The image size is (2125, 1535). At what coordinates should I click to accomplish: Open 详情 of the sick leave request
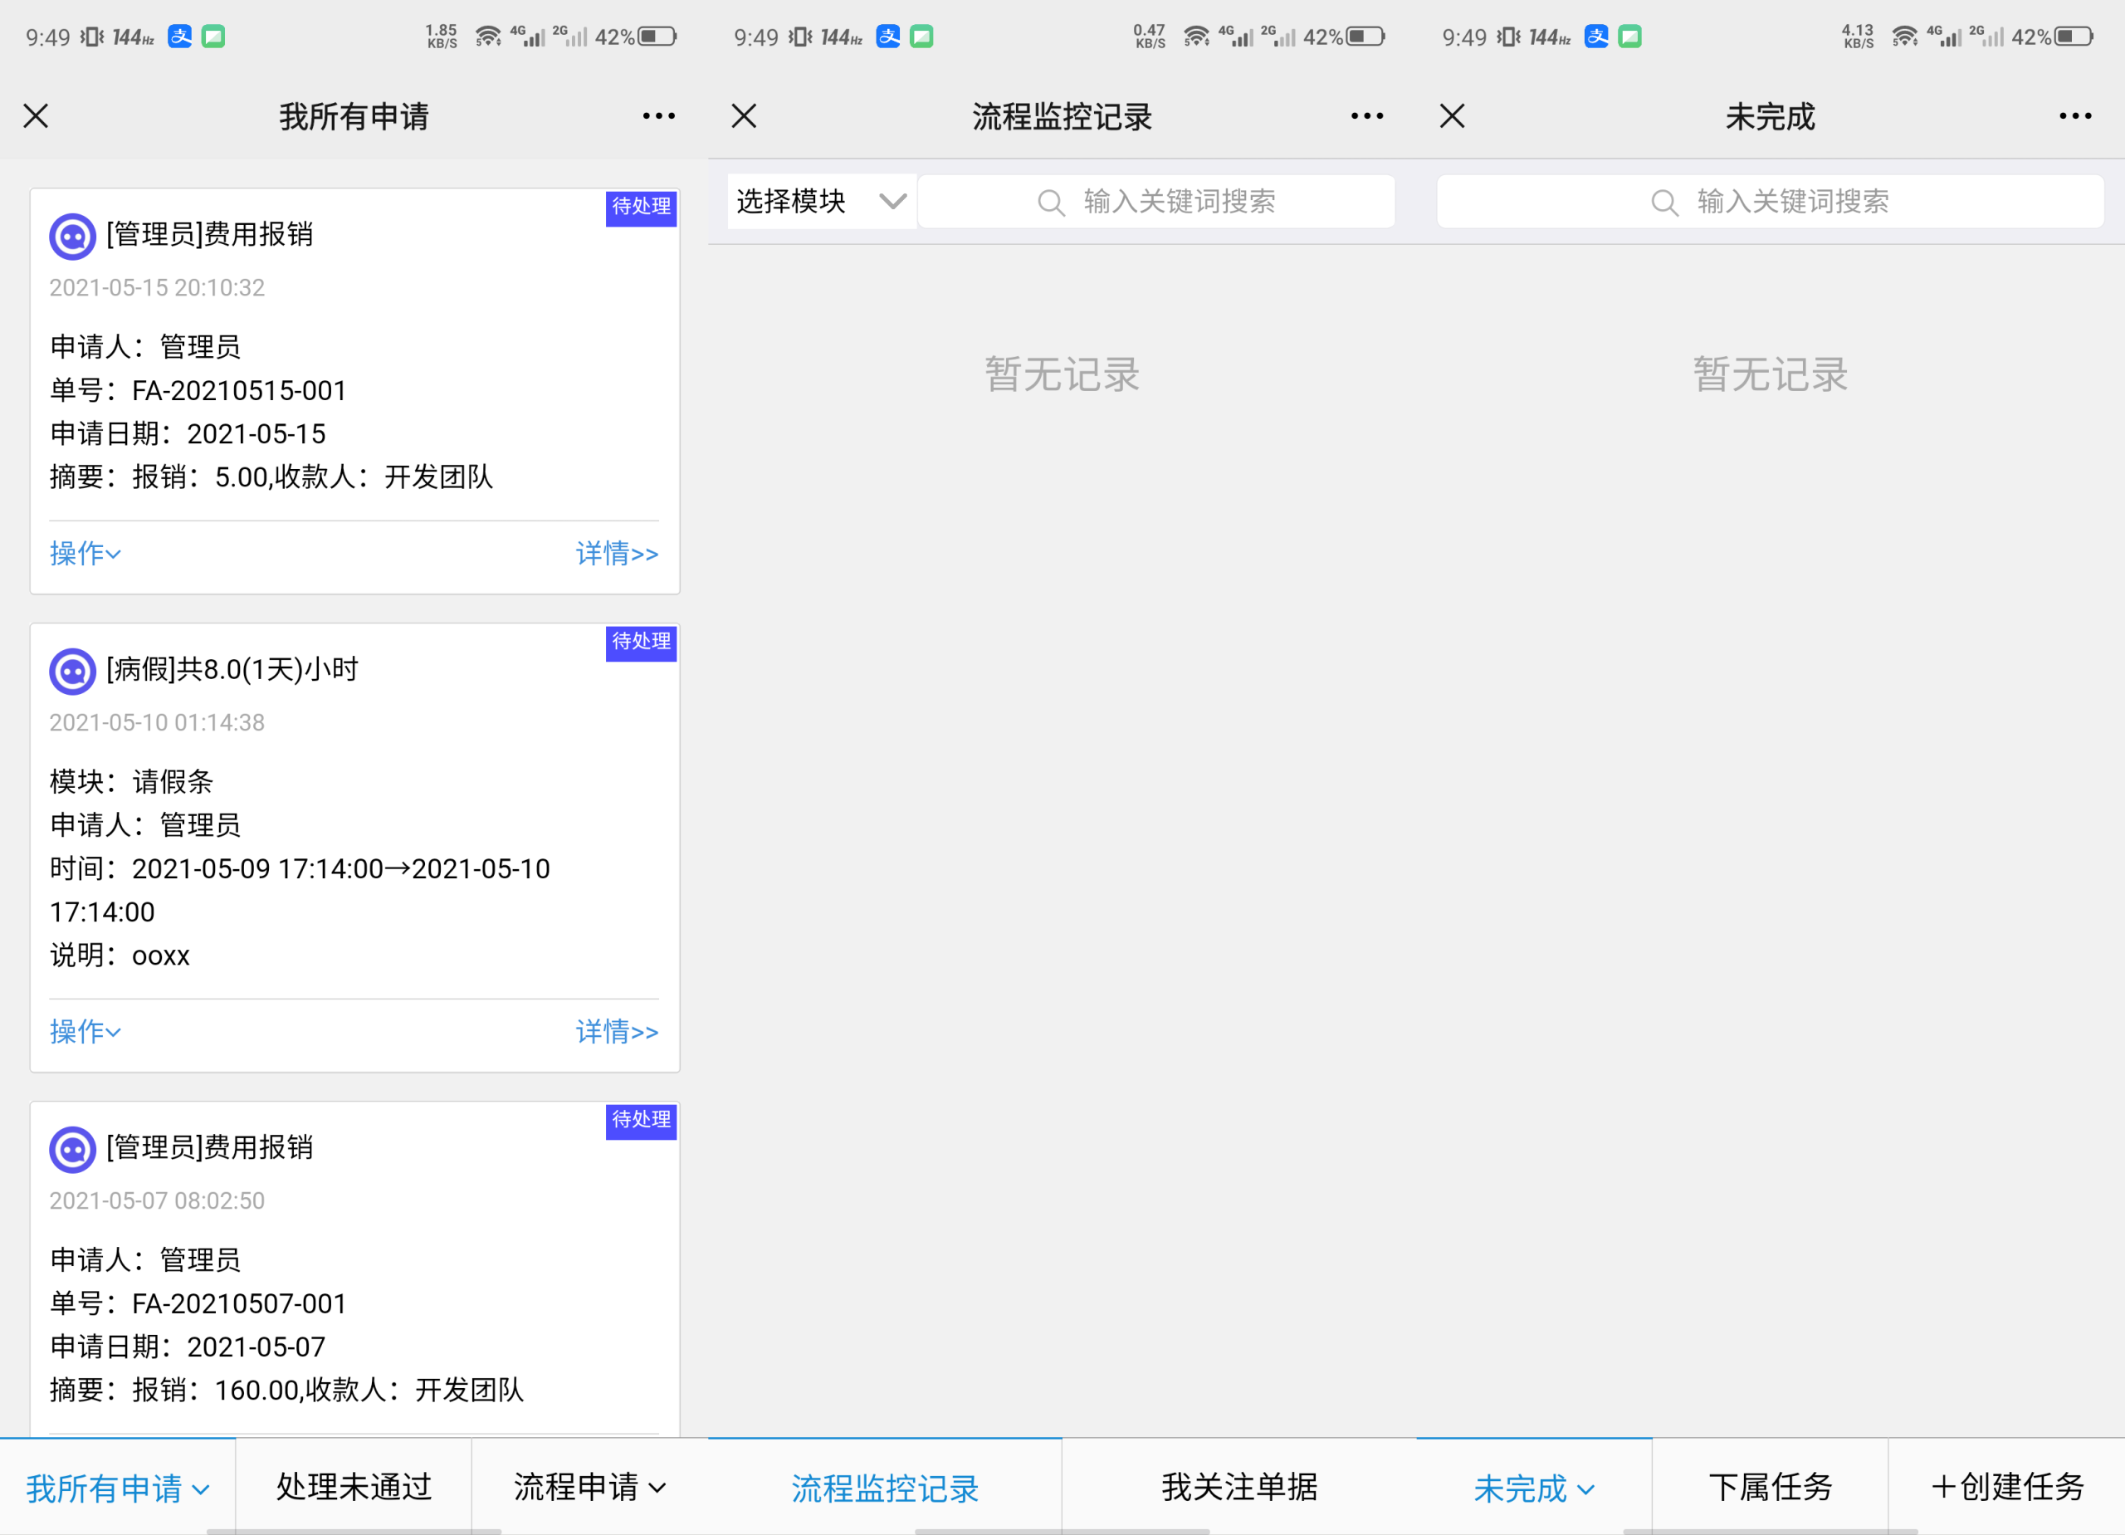(617, 1032)
